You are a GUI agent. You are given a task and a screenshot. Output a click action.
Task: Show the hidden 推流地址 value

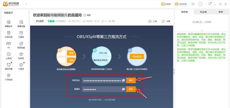click(123, 80)
